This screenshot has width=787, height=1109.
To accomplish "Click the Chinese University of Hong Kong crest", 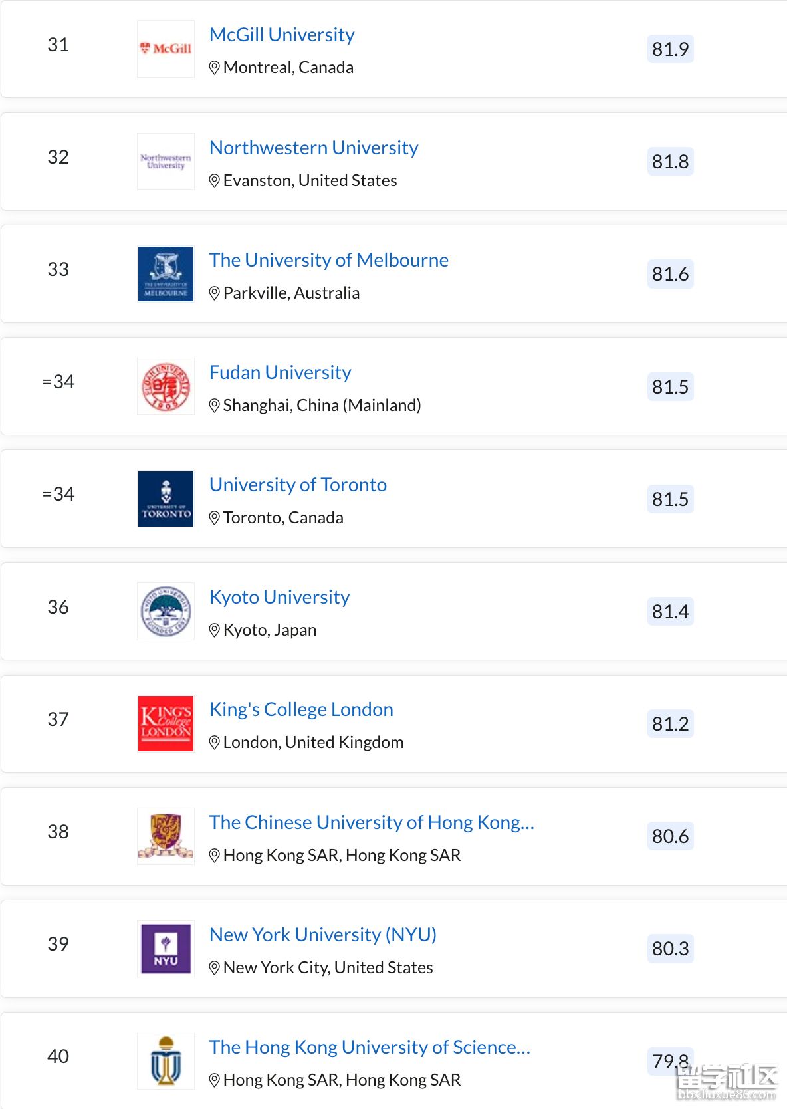I will point(166,836).
